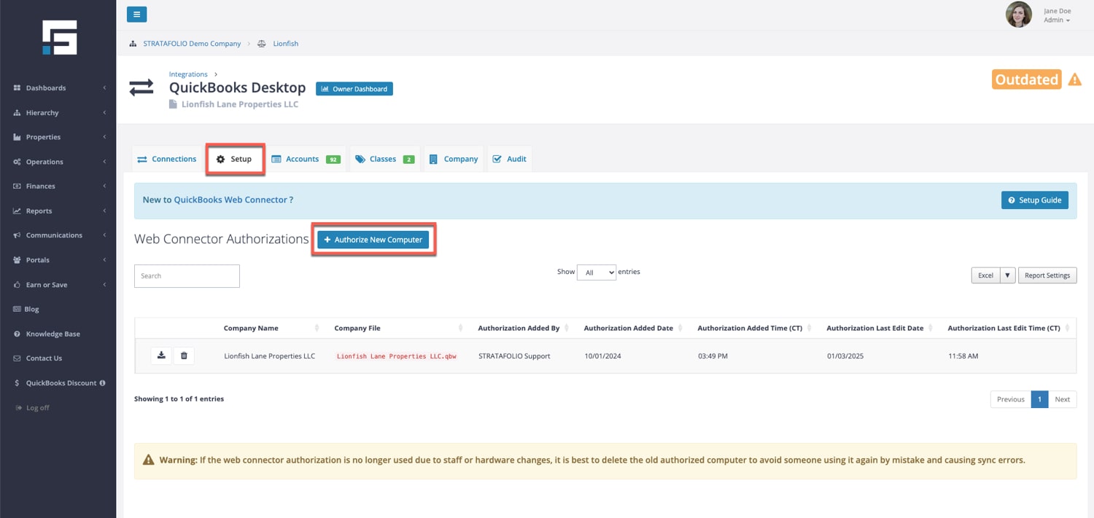Screen dimensions: 1094x518
Task: Click the Lionfish breadcrumb link
Action: click(x=285, y=44)
